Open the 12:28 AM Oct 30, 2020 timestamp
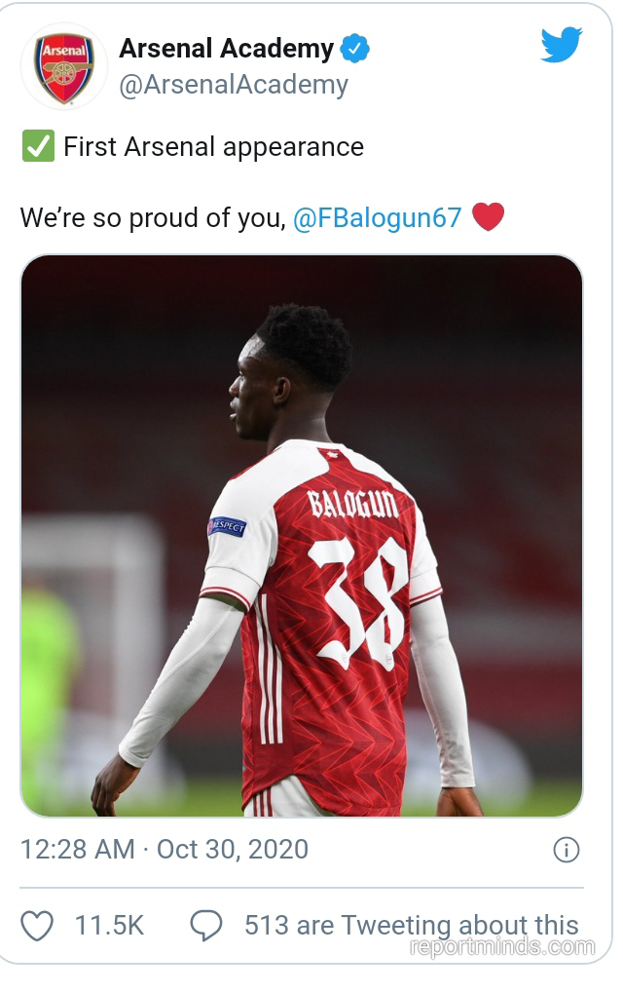This screenshot has width=623, height=992. [165, 849]
